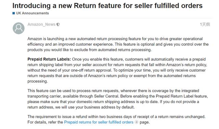Click the topic title about new Return feature

click(x=107, y=6)
